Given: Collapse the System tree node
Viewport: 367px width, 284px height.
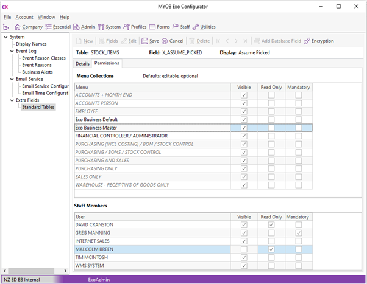Looking at the screenshot, I should pos(5,37).
